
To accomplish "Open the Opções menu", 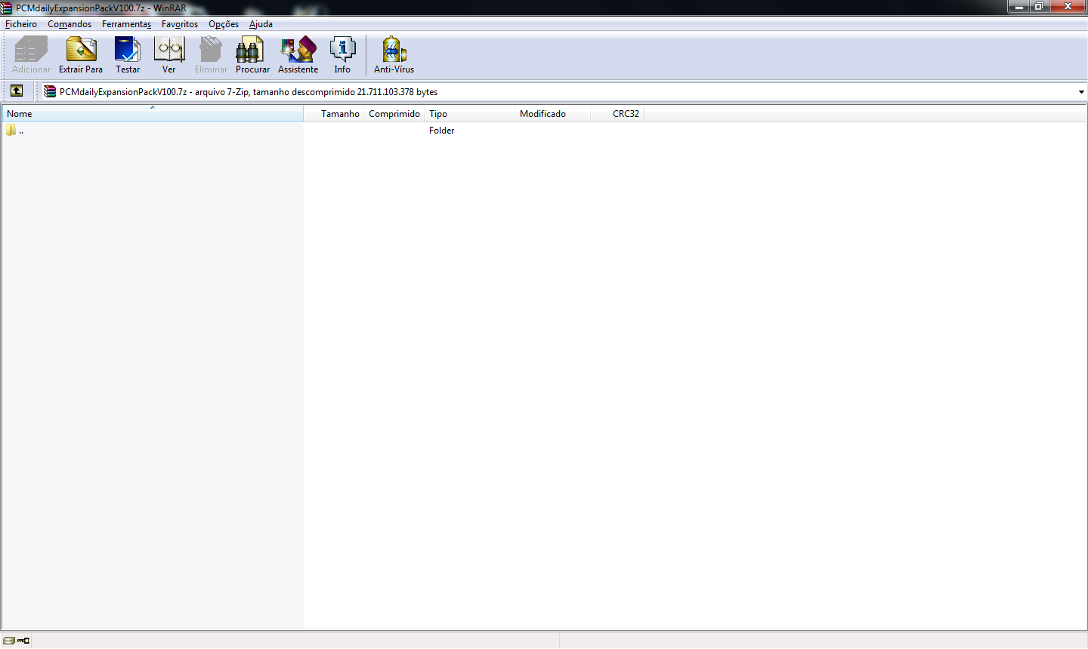I will point(224,24).
